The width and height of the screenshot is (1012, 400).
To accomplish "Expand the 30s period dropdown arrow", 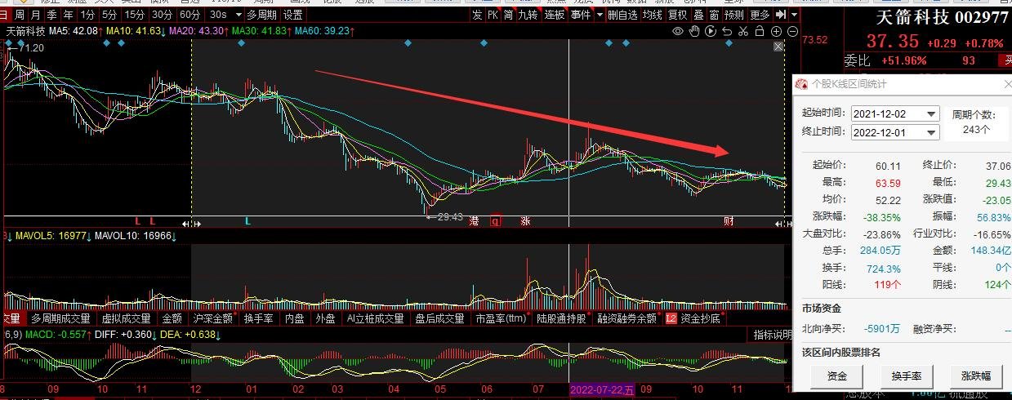I will click(239, 15).
